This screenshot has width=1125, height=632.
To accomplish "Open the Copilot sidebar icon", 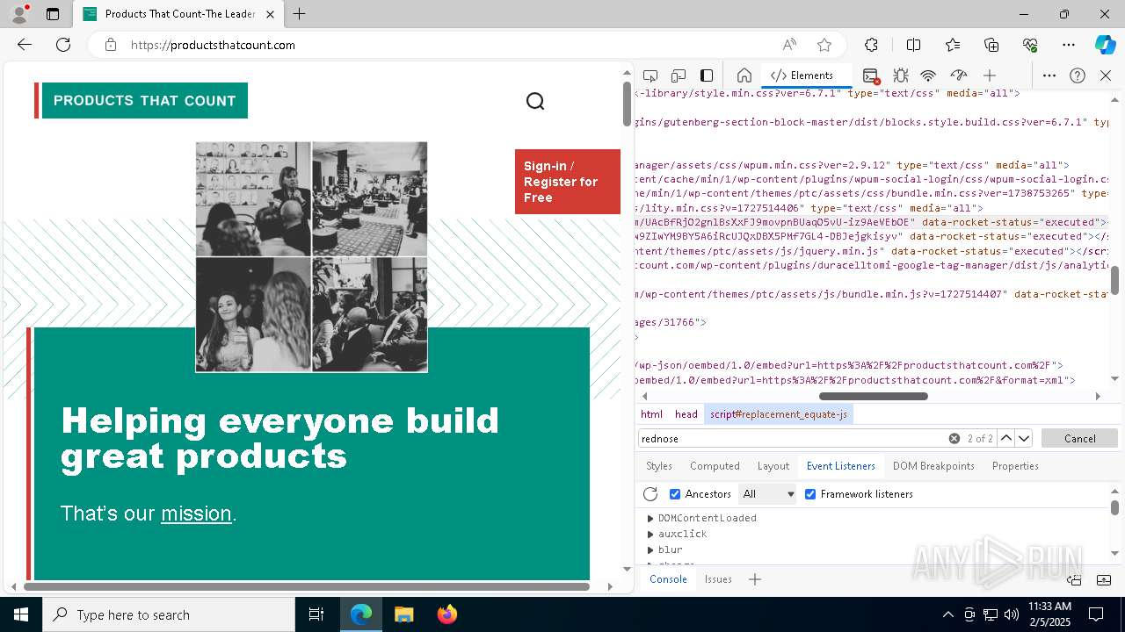I will (1105, 45).
